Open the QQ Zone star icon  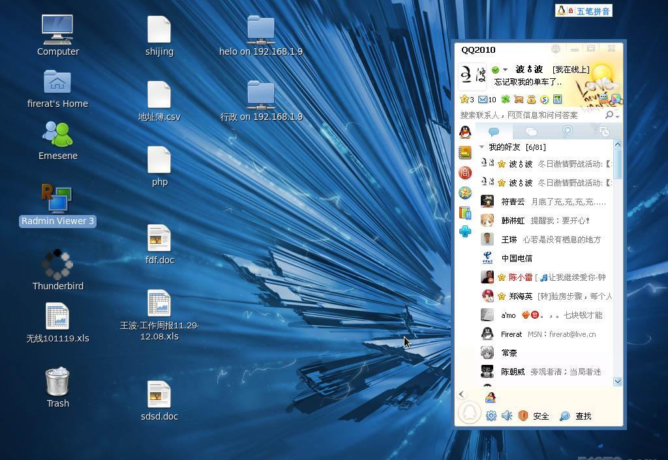pyautogui.click(x=467, y=100)
